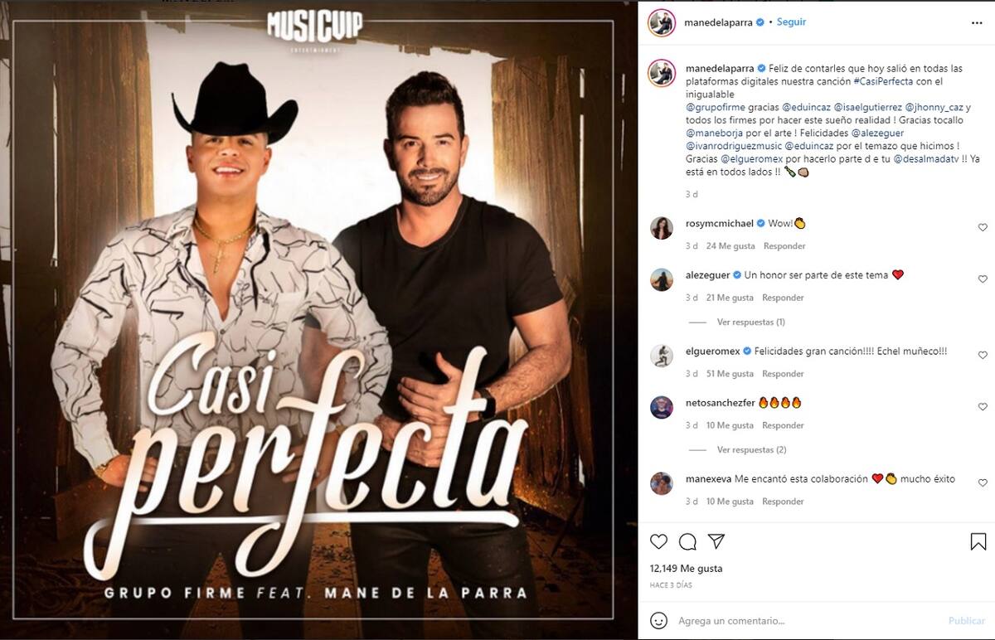
Task: Open rosymcmichael's profile avatar
Action: click(661, 228)
